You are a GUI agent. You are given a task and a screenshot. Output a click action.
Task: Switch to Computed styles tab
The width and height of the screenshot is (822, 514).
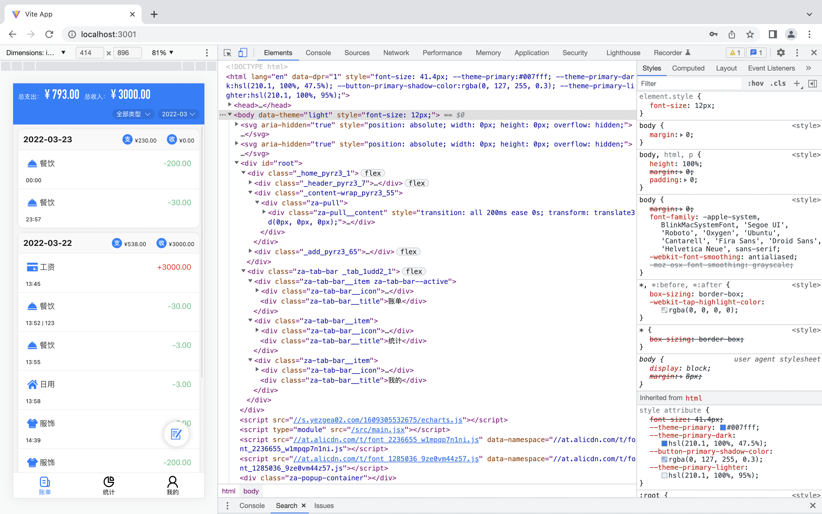(x=688, y=68)
